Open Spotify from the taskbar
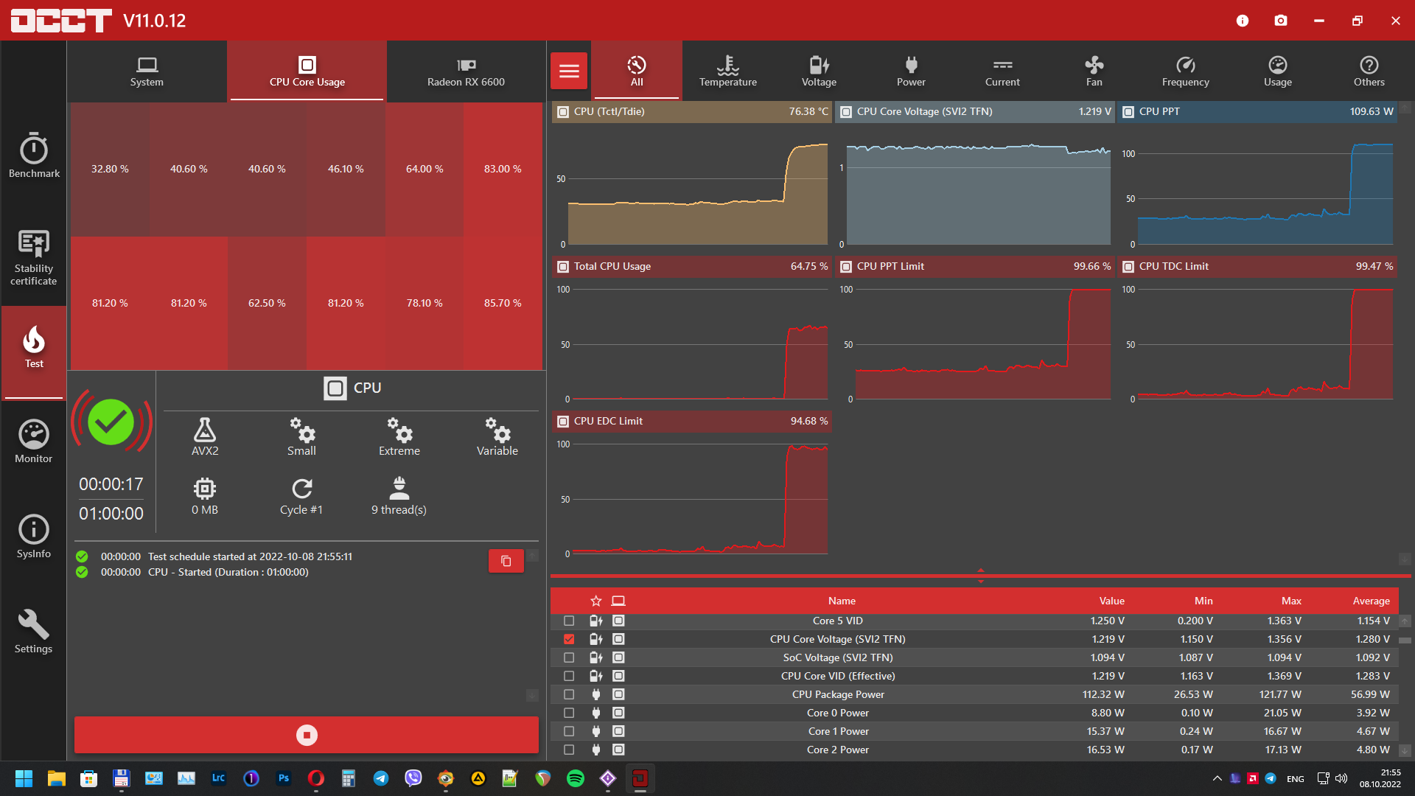This screenshot has width=1415, height=796. point(576,778)
